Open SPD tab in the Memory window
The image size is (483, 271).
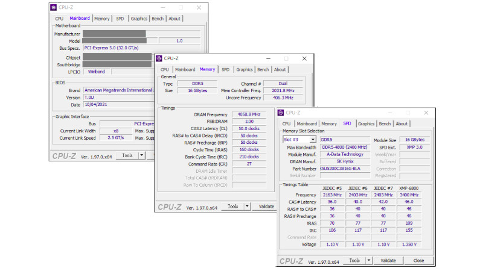[225, 69]
